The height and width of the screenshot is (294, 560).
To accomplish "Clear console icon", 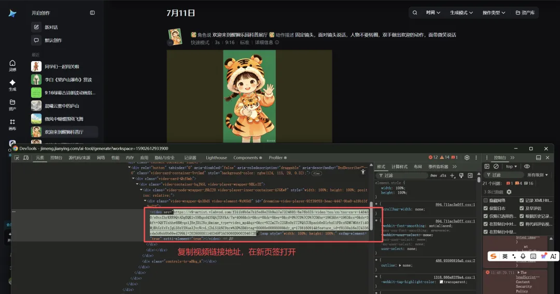I will click(496, 167).
